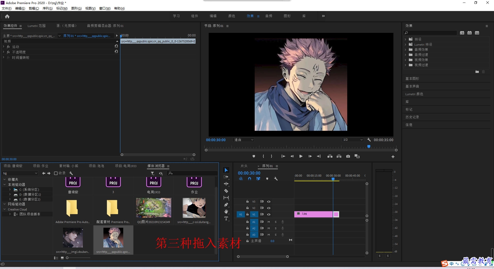Expand the 运动 effect properties
494x269 pixels.
[x=4, y=46]
